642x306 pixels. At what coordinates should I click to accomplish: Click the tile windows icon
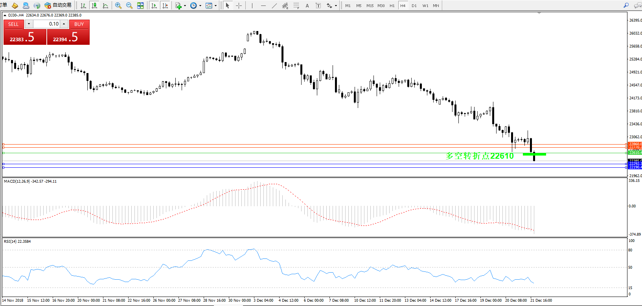140,5
